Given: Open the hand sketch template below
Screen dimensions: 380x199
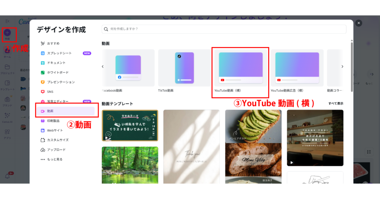Looking at the screenshot, I should (315, 178).
